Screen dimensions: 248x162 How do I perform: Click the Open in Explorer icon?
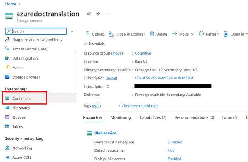(x=111, y=34)
